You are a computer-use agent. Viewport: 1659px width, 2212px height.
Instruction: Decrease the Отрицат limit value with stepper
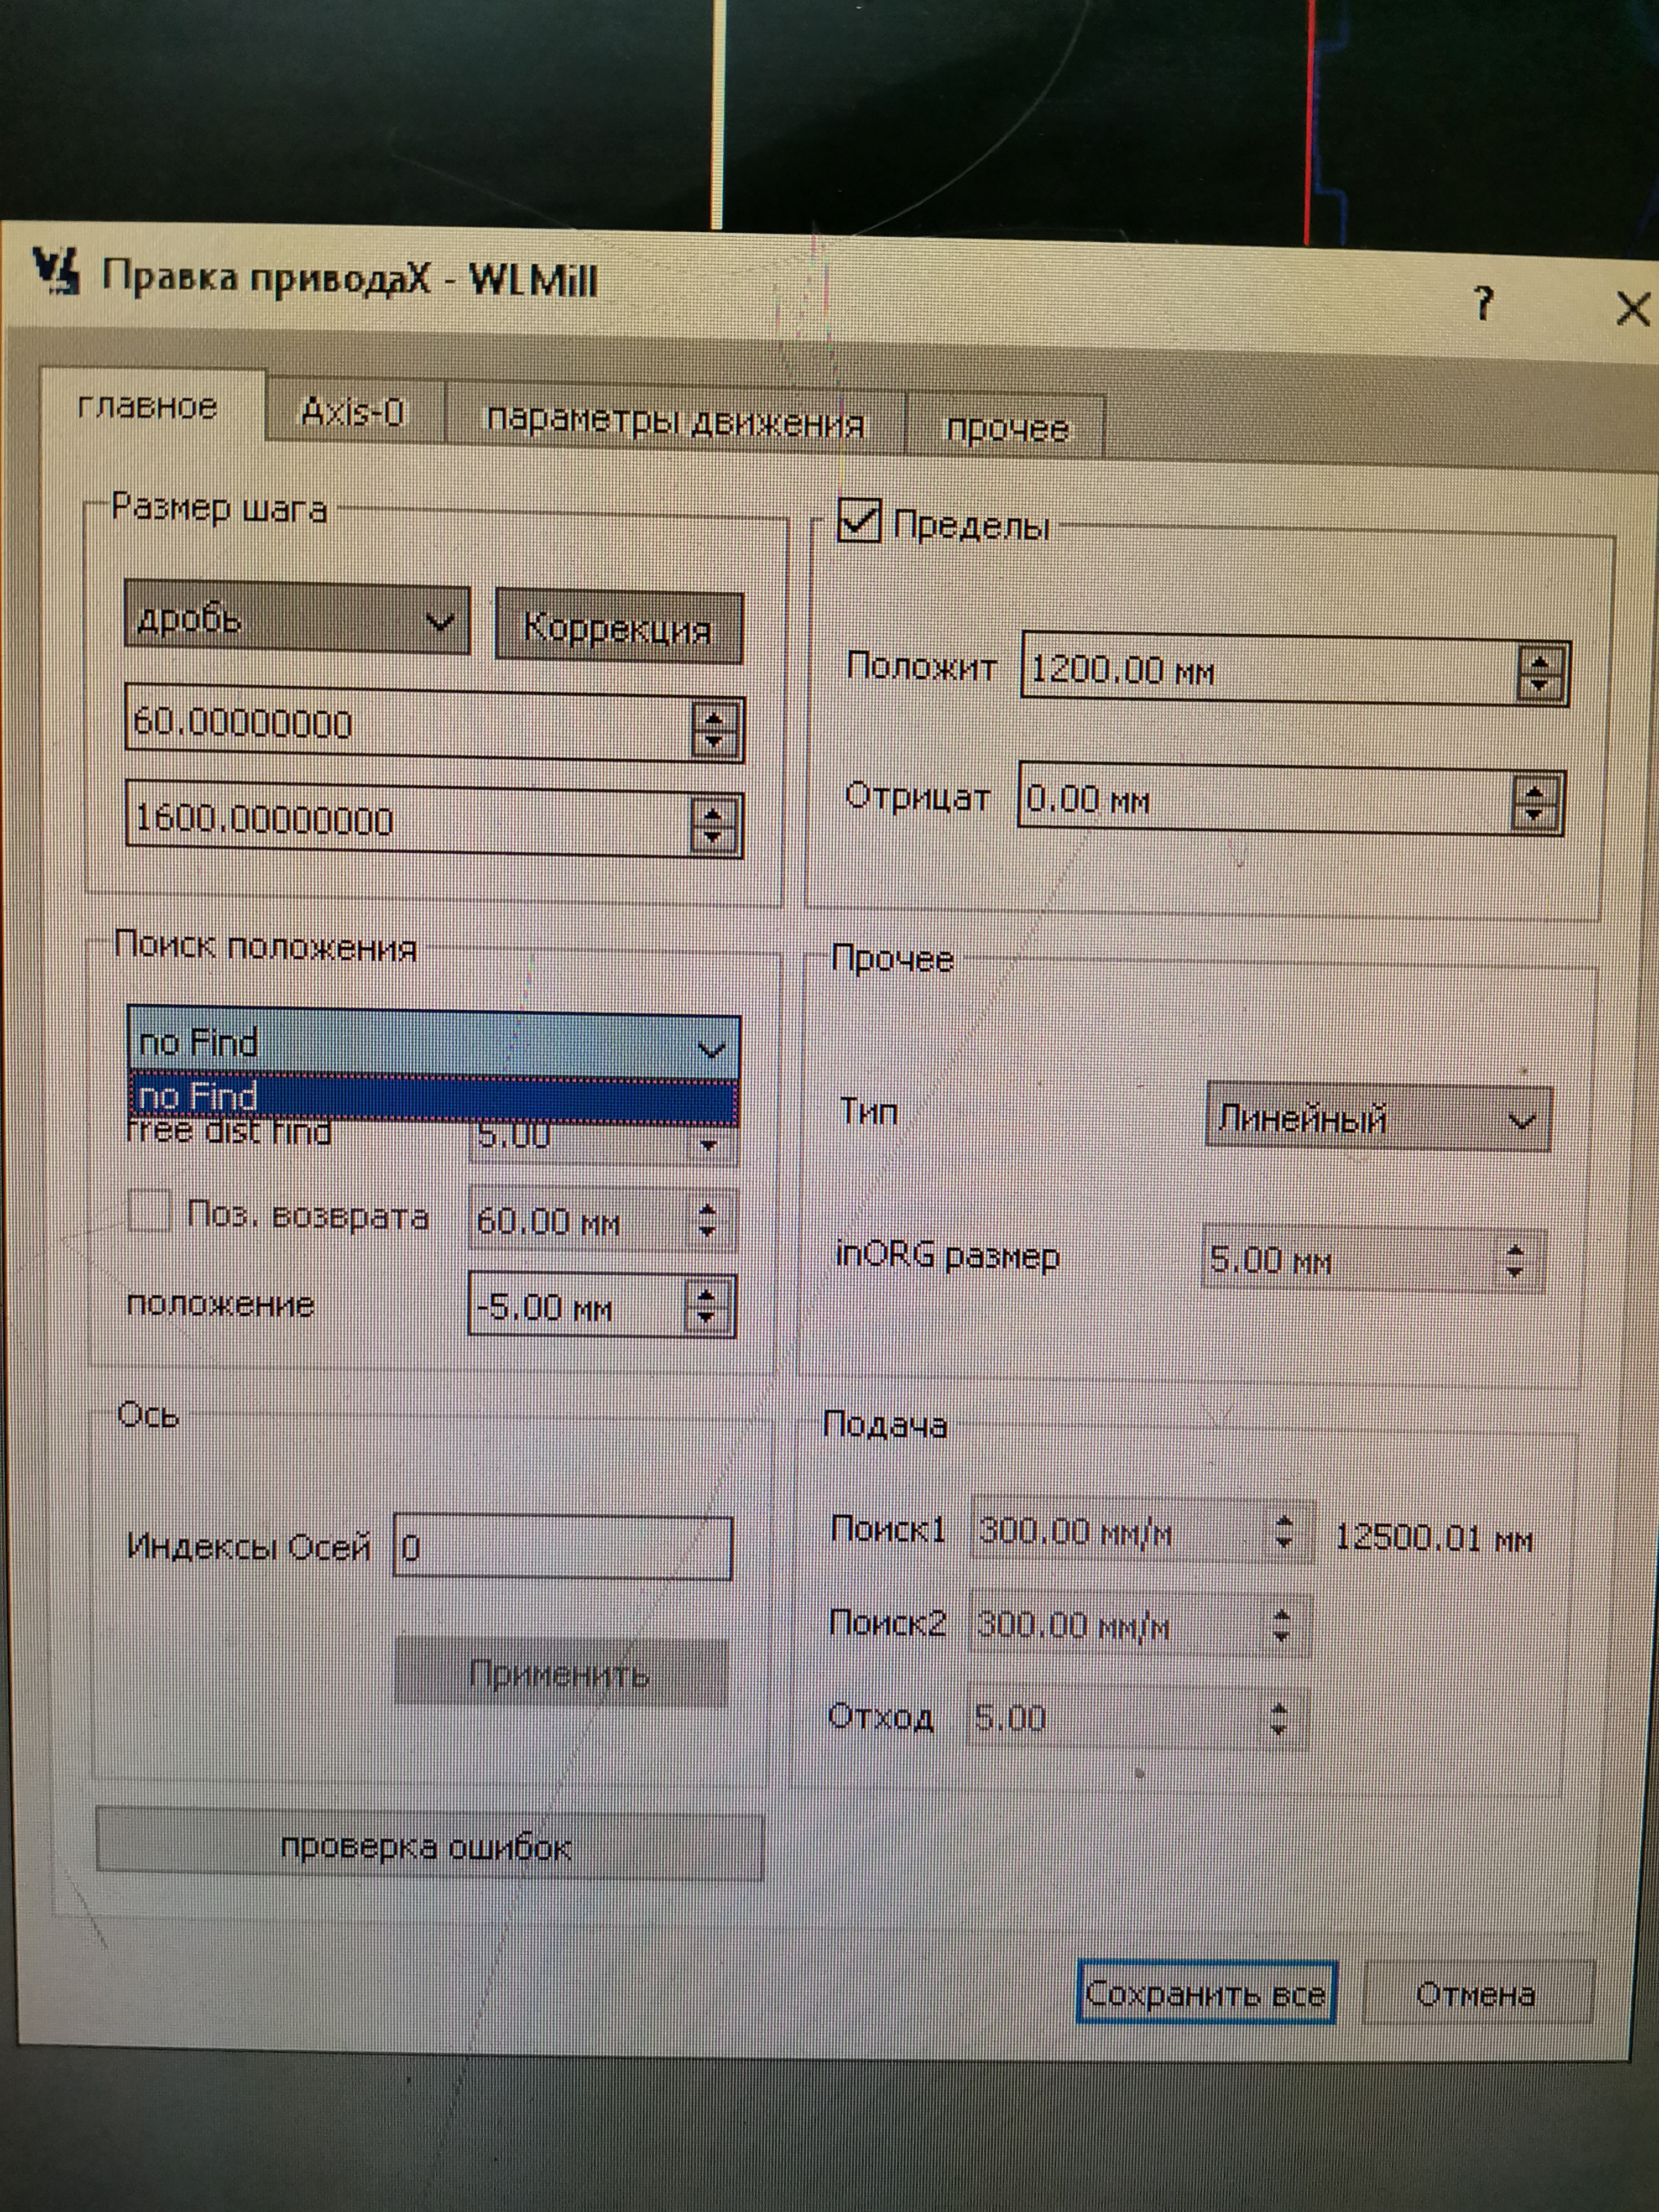click(x=1533, y=813)
